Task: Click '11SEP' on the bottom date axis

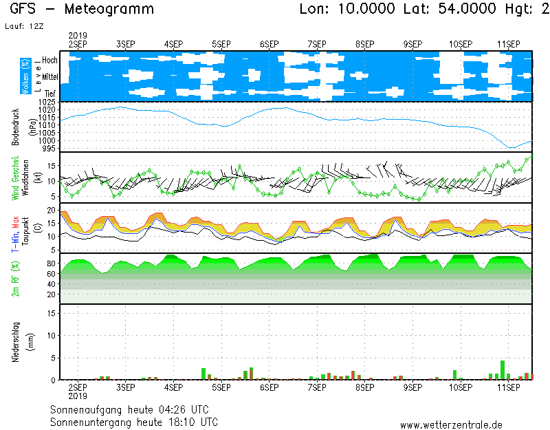Action: [509, 387]
